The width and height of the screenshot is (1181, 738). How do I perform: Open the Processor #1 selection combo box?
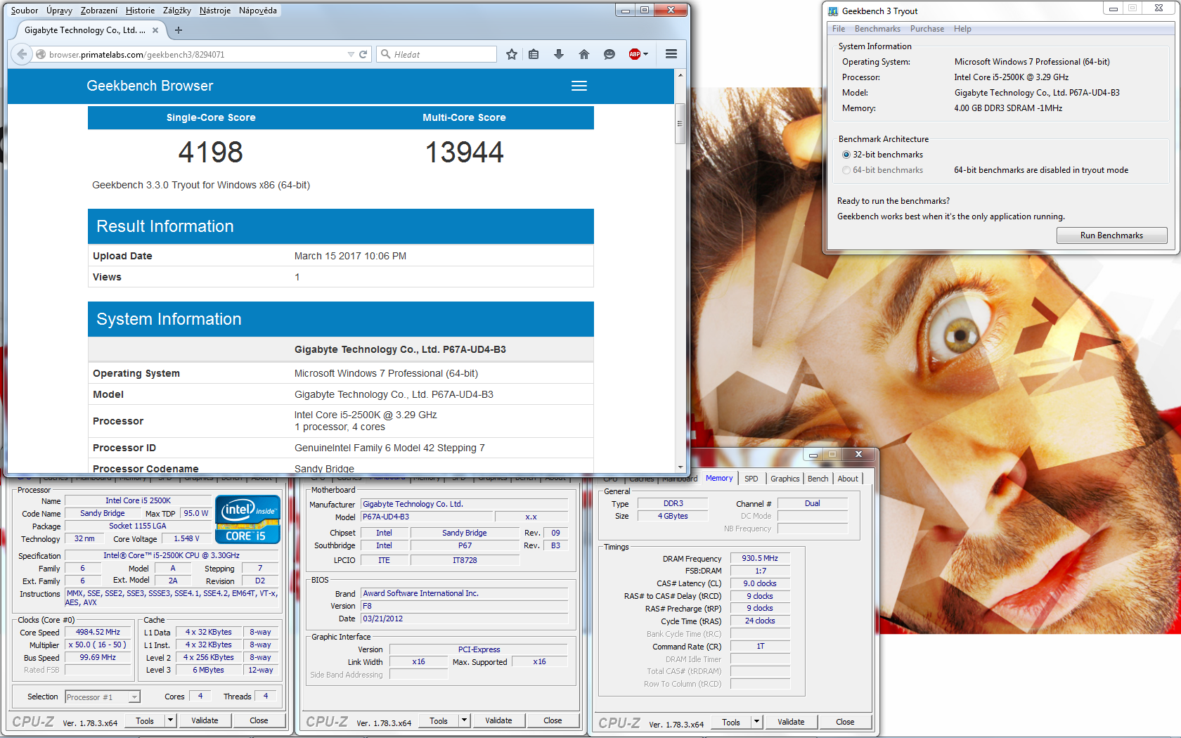(x=103, y=697)
